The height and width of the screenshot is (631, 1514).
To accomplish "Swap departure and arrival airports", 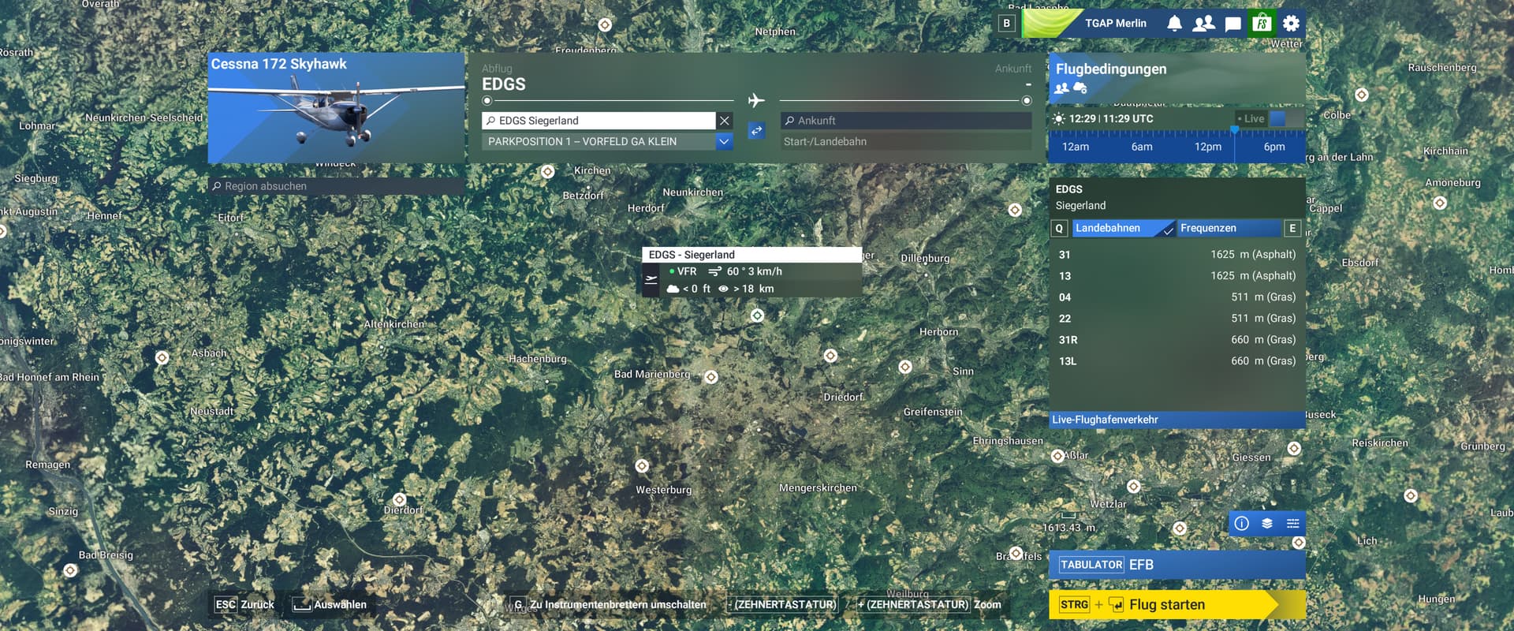I will click(x=756, y=130).
